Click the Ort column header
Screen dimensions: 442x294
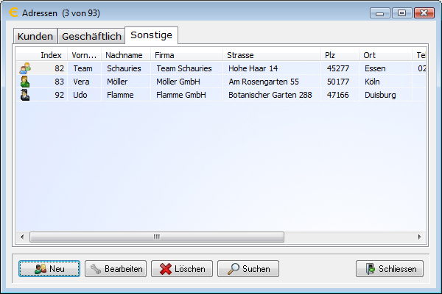385,55
